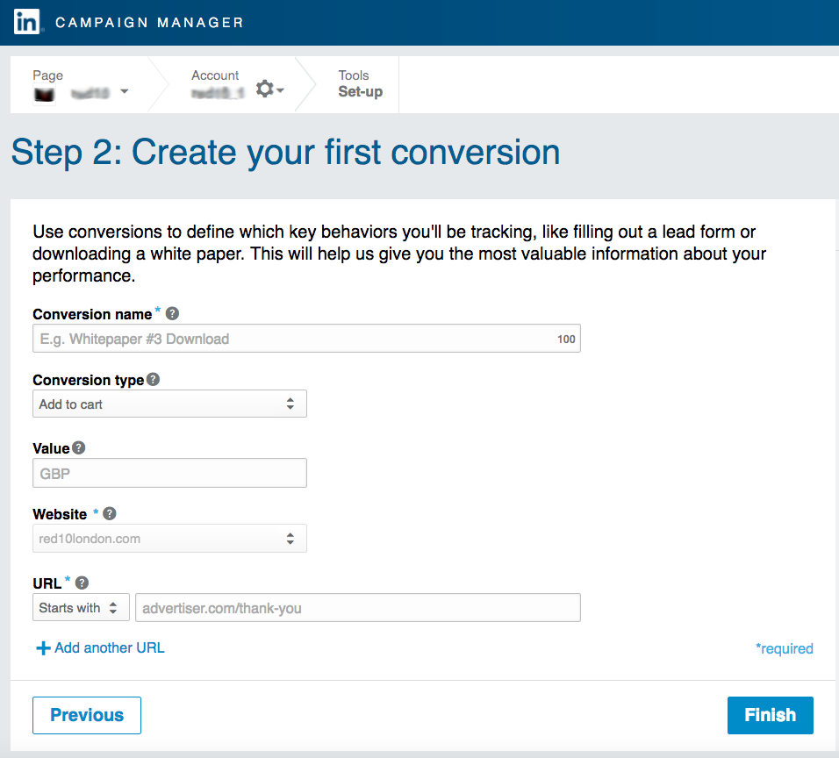Click the URL input field
The width and height of the screenshot is (839, 758).
point(357,608)
